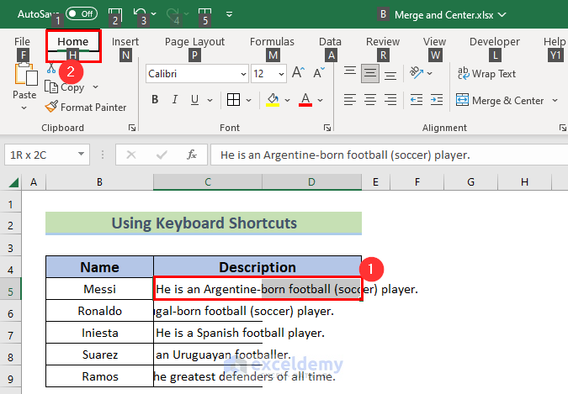Toggle the AutoSave switch
This screenshot has width=568, height=394.
click(82, 13)
